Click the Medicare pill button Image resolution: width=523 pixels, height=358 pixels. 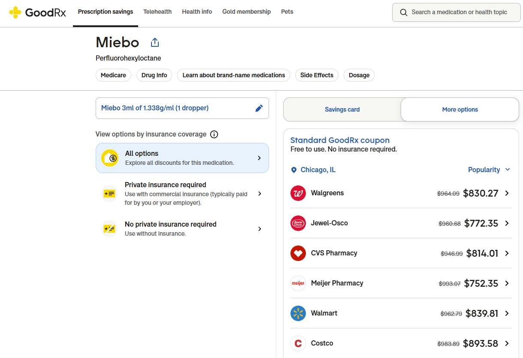click(113, 75)
